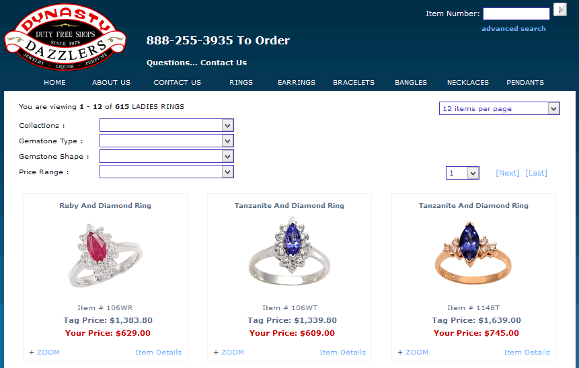View Item Details for item 106WR
Screen dimensions: 579x368
(159, 352)
